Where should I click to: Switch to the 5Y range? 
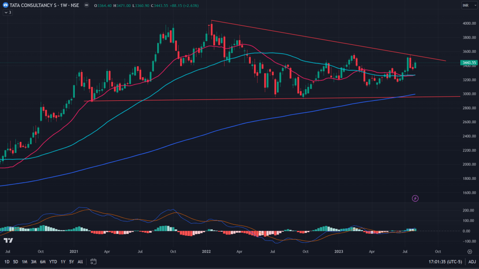[71, 262]
